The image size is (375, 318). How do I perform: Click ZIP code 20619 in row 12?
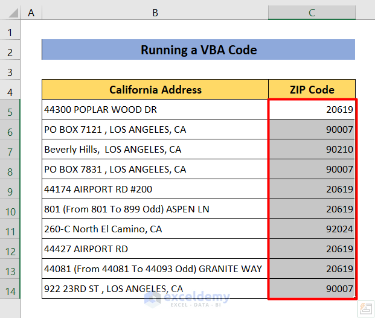click(x=312, y=249)
